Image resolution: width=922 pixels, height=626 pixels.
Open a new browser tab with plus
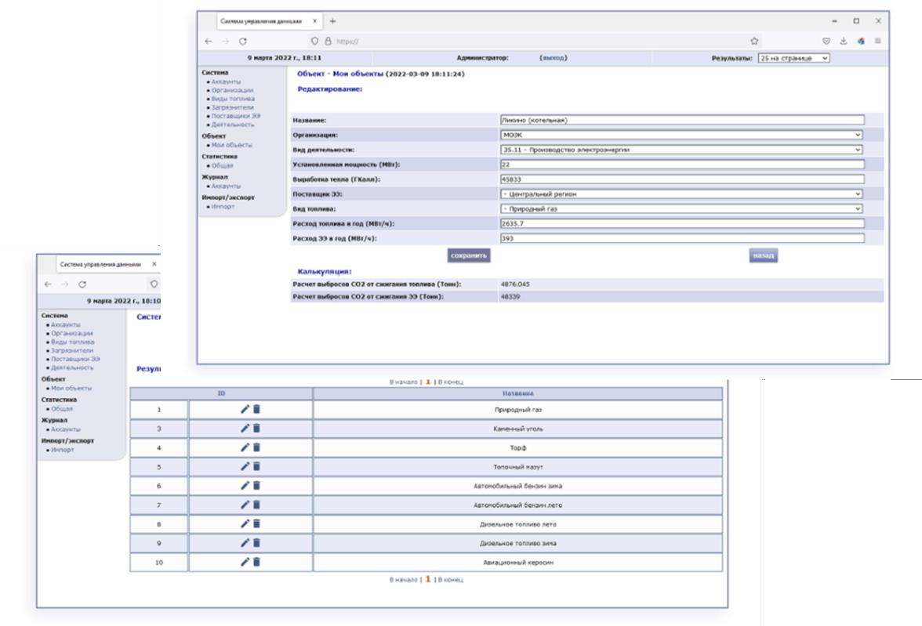coord(332,21)
